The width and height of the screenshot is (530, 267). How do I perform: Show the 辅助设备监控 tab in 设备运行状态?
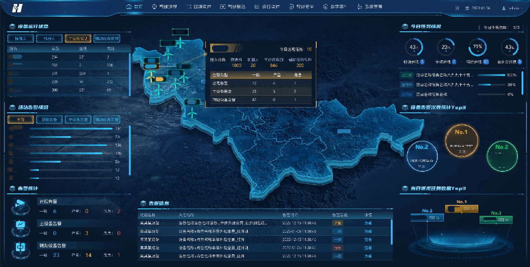tap(106, 38)
